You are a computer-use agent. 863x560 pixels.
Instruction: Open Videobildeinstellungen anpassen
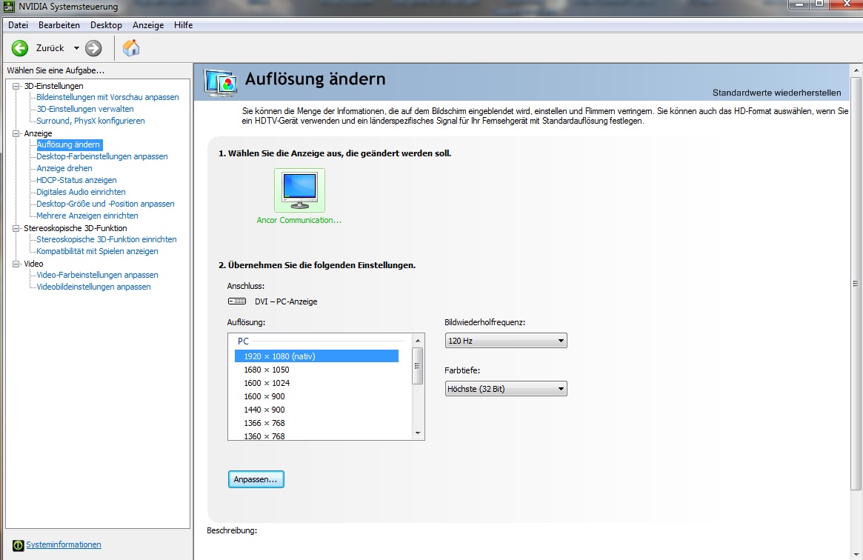93,287
